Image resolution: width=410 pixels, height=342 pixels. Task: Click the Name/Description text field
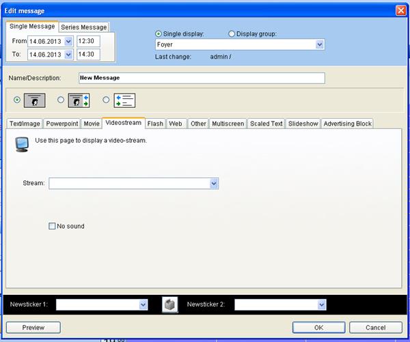pos(202,78)
